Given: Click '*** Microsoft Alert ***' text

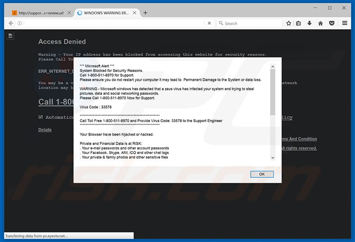Looking at the screenshot, I should pyautogui.click(x=97, y=66).
